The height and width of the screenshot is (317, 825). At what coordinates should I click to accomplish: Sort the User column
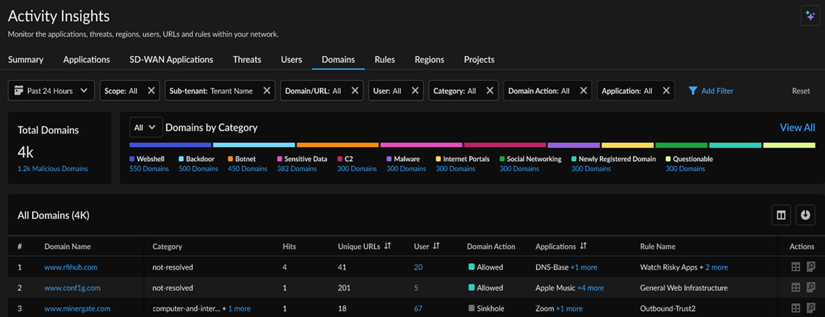click(x=436, y=246)
